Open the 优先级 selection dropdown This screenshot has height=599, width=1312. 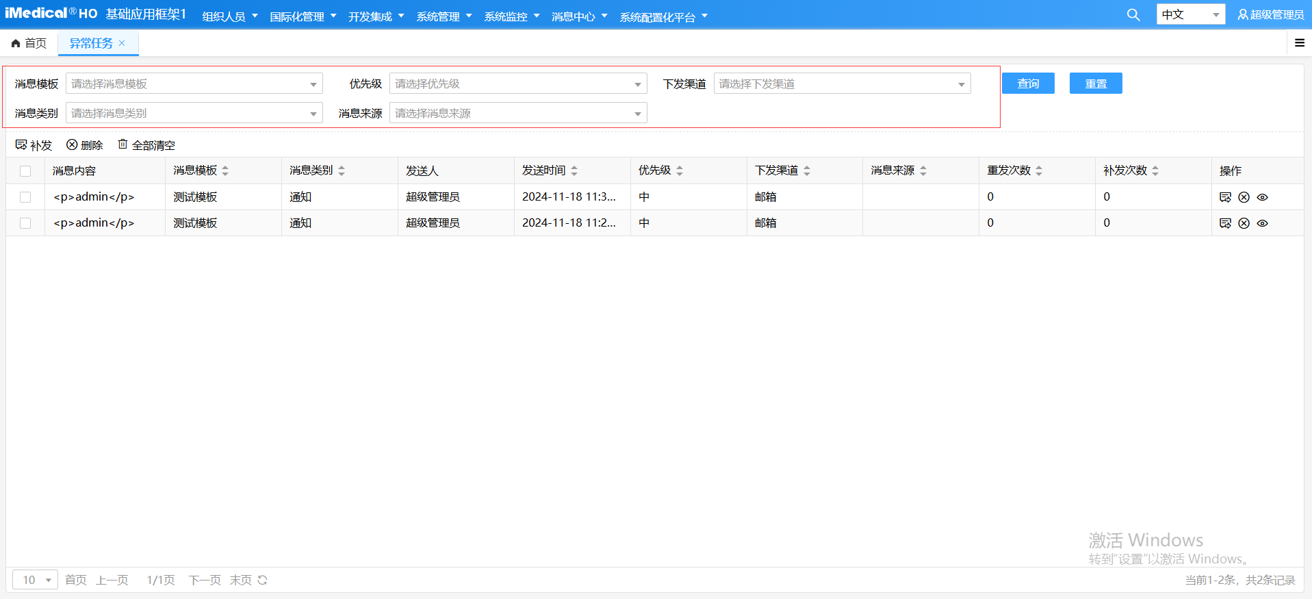(518, 84)
